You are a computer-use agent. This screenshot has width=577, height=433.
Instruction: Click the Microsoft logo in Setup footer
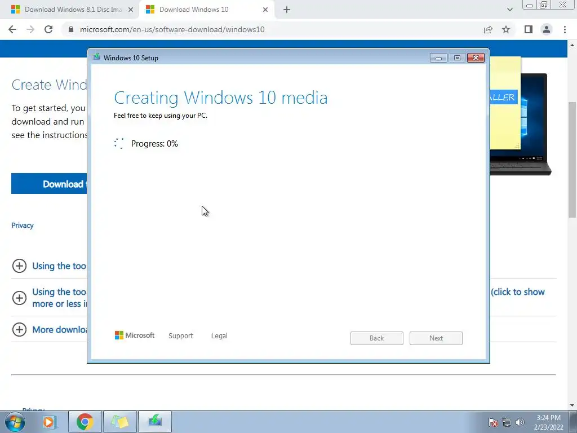(135, 335)
